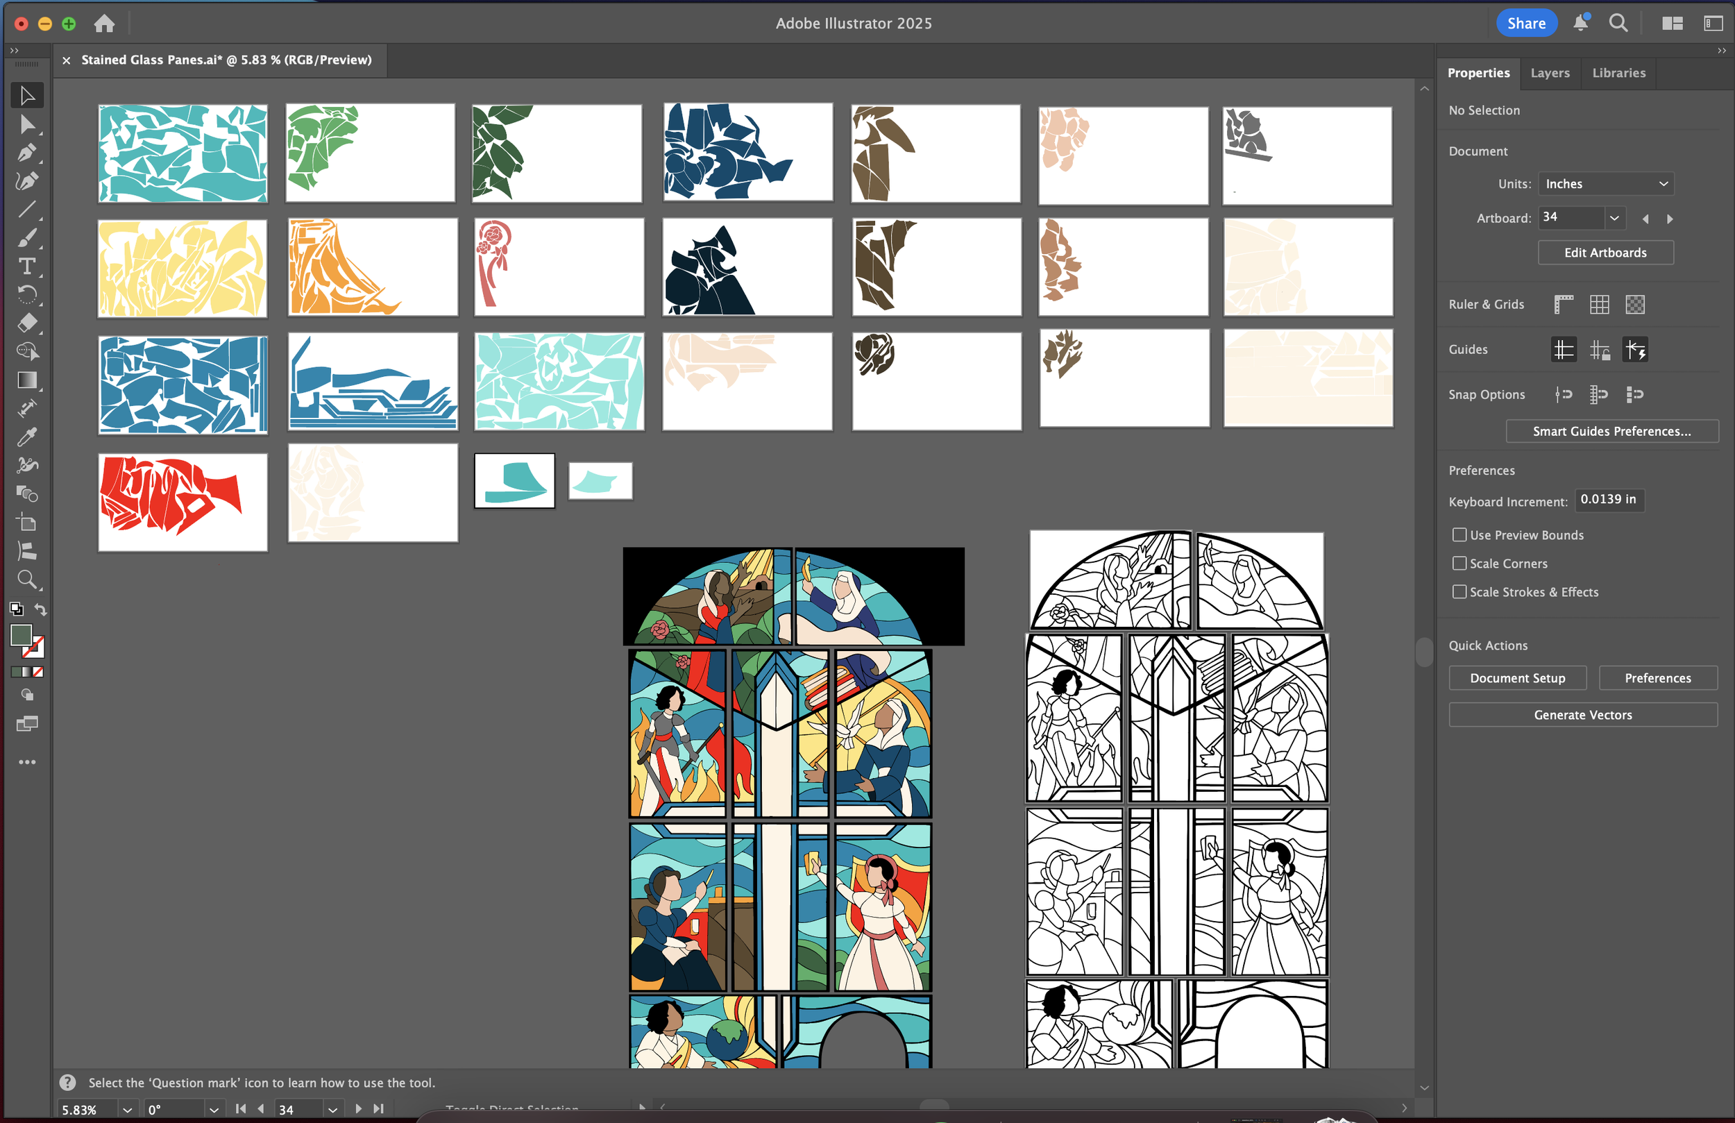Screen dimensions: 1735x1123
Task: Select the Eraser tool
Action: (x=27, y=323)
